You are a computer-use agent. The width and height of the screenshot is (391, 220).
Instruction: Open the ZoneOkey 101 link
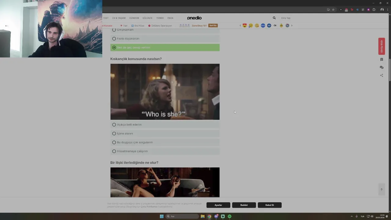point(199,26)
